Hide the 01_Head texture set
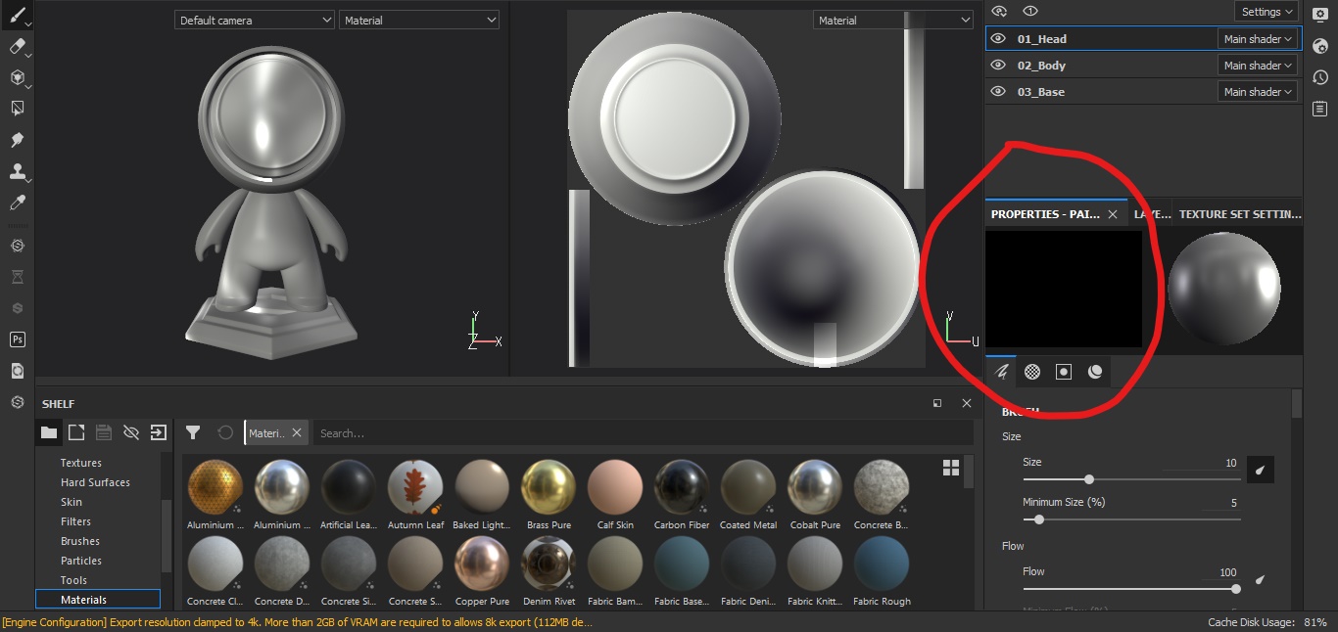The image size is (1338, 632). coord(998,38)
